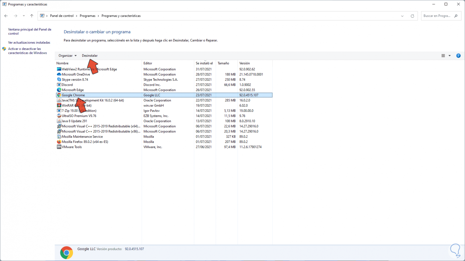The height and width of the screenshot is (261, 465).
Task: Open Ventana principal del Panel de control
Action: (x=30, y=31)
